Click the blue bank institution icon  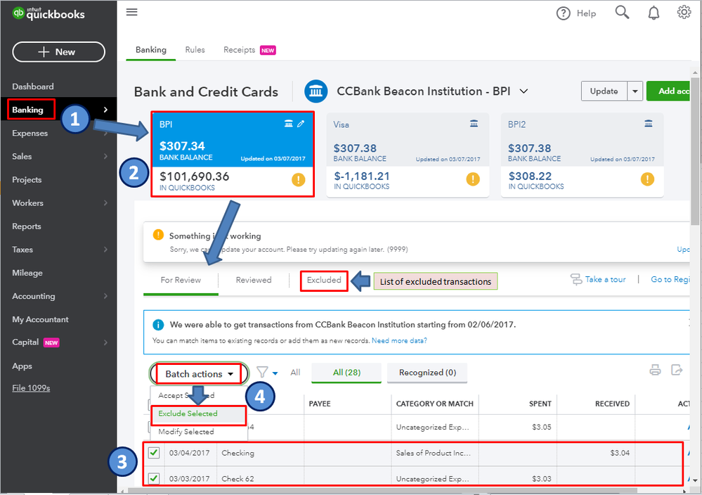click(x=316, y=91)
